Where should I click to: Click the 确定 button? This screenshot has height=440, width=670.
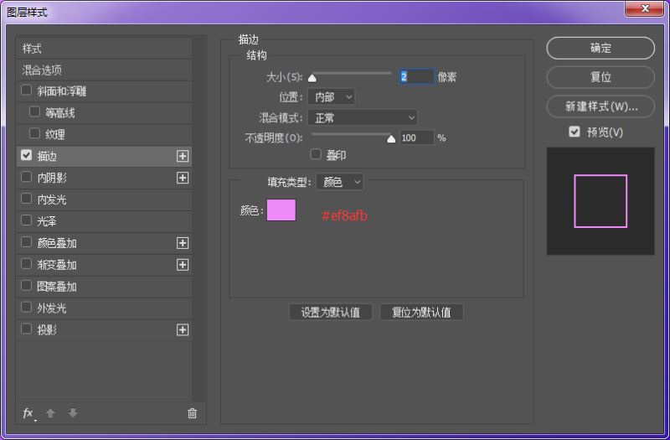tap(600, 48)
